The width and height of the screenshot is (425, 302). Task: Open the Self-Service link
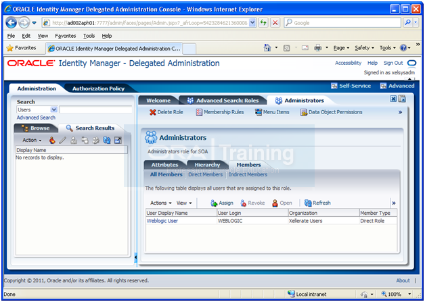coord(351,86)
